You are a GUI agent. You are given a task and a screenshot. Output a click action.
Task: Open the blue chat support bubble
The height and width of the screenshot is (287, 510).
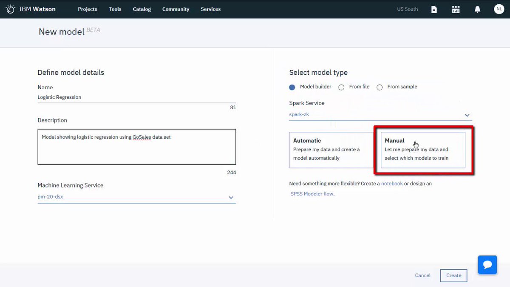coord(487,265)
